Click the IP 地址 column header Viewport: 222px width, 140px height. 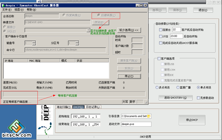pos(16,61)
